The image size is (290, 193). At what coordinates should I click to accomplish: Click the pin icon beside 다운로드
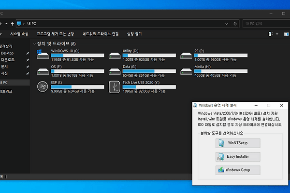tap(28, 60)
